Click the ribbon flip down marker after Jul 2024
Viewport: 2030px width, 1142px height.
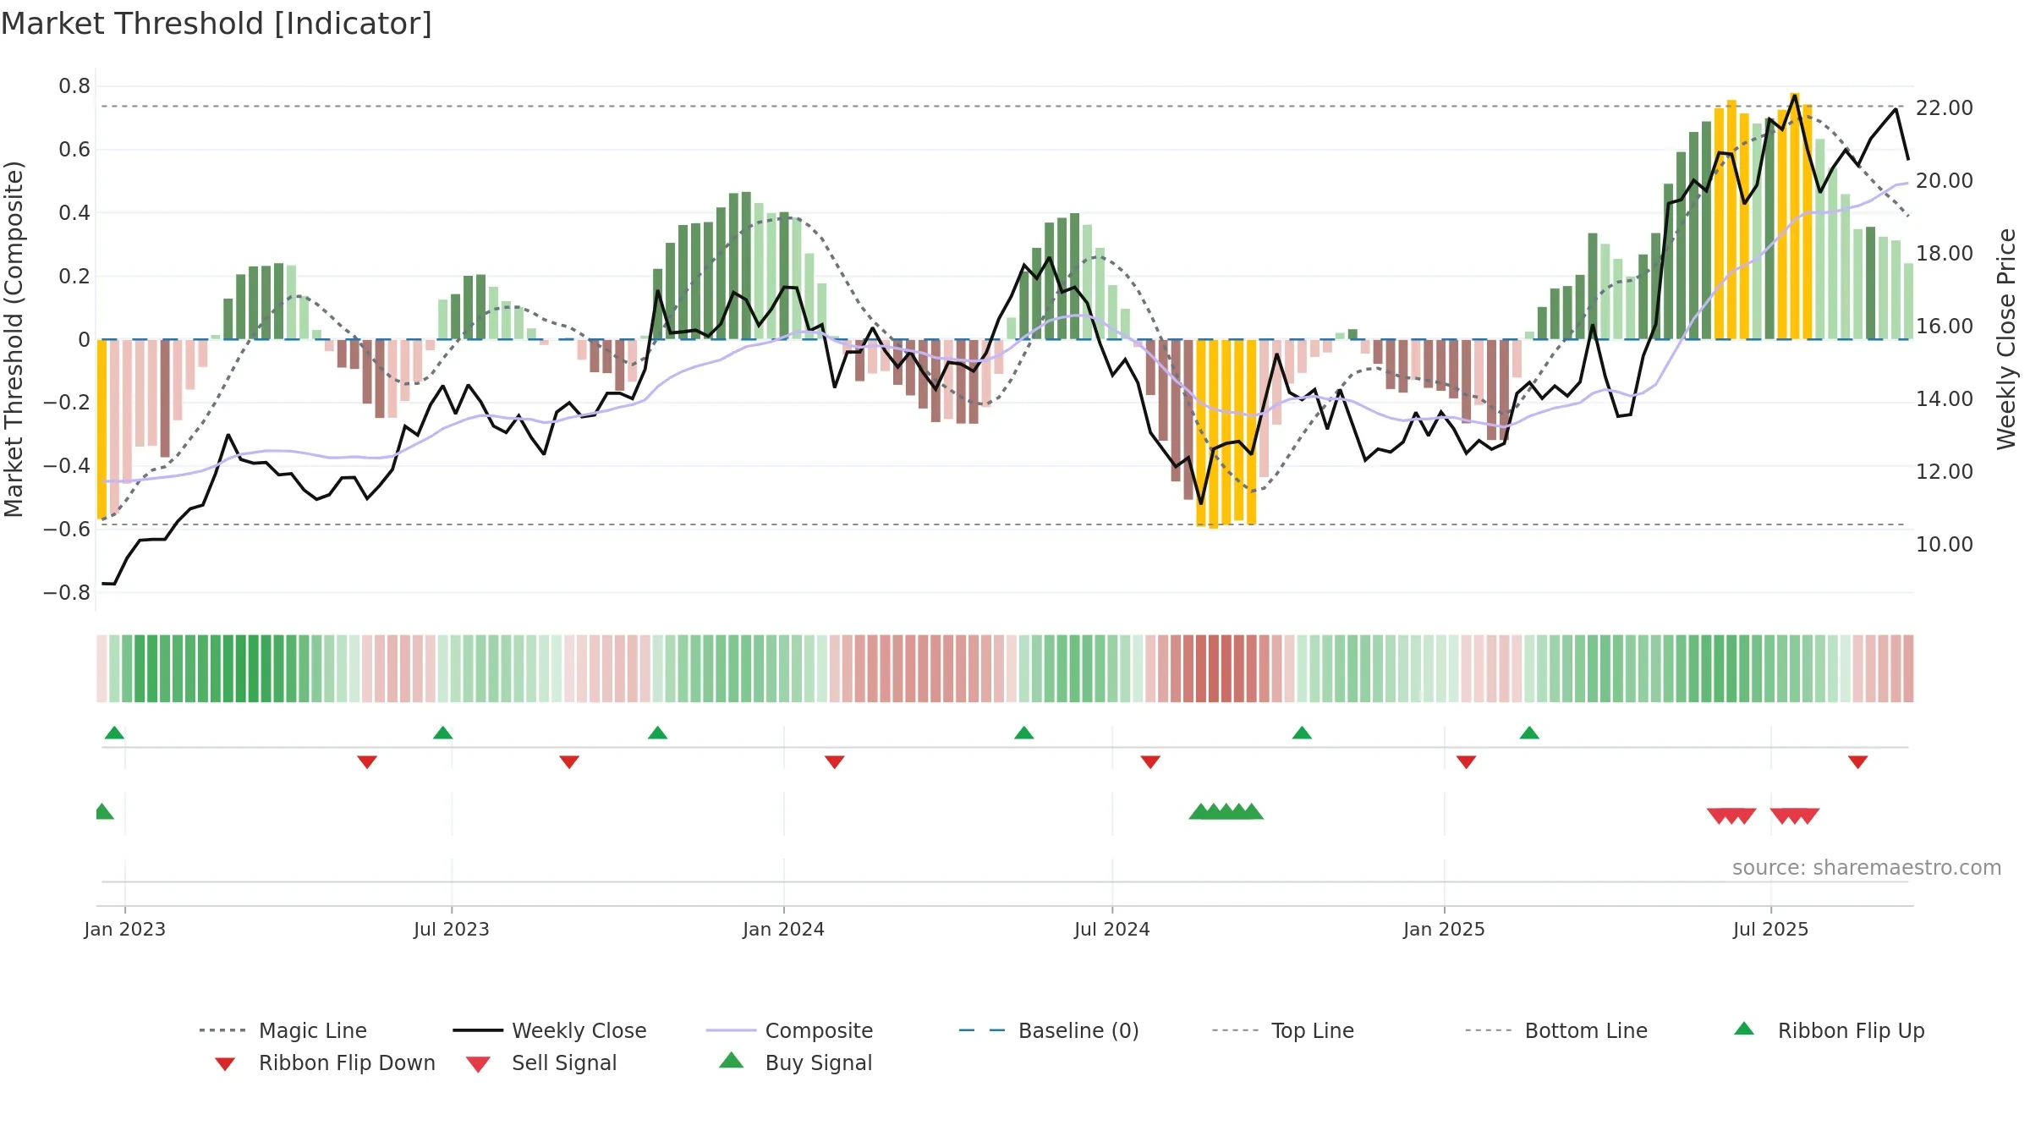click(1150, 762)
